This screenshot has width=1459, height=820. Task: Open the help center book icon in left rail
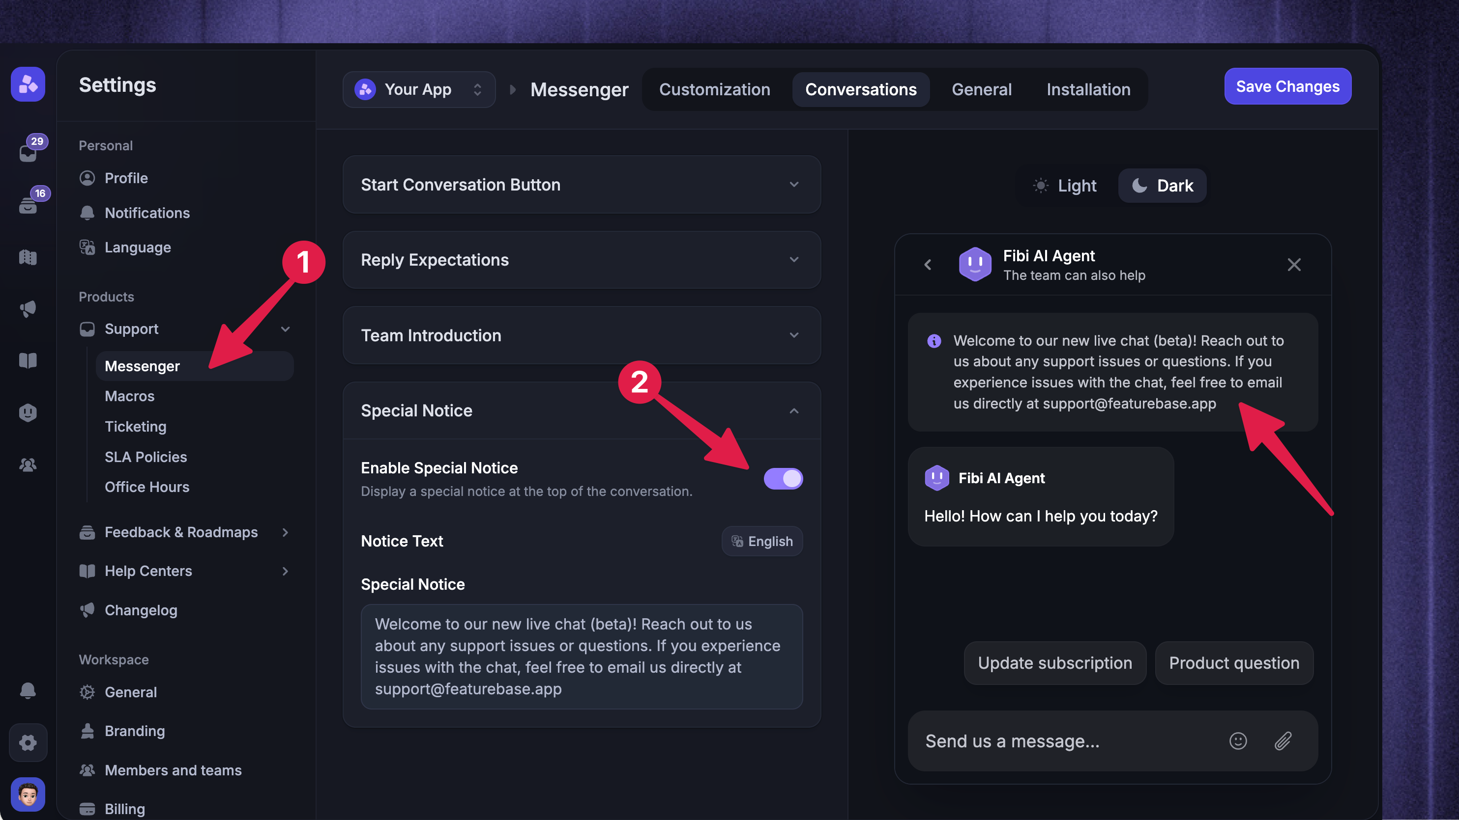28,360
